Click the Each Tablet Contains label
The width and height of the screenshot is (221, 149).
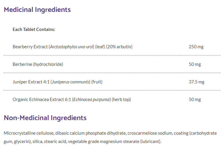tap(34, 30)
